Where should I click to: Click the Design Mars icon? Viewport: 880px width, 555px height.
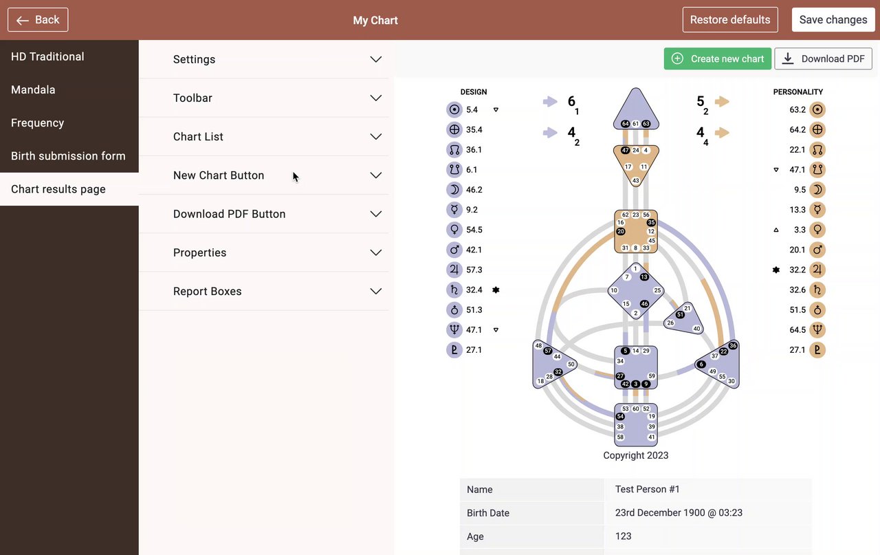pyautogui.click(x=454, y=250)
